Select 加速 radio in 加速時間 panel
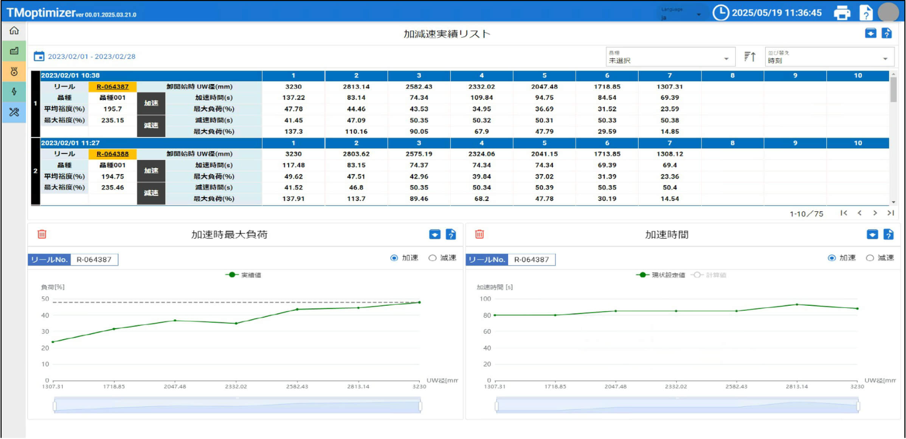 pyautogui.click(x=832, y=258)
